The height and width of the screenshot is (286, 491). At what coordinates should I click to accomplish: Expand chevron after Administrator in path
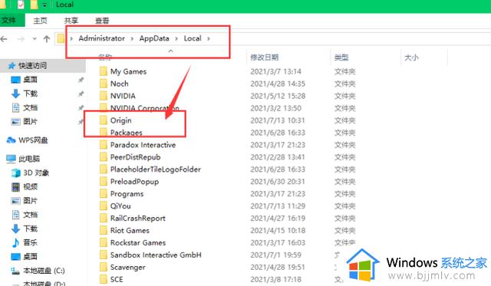tap(132, 38)
